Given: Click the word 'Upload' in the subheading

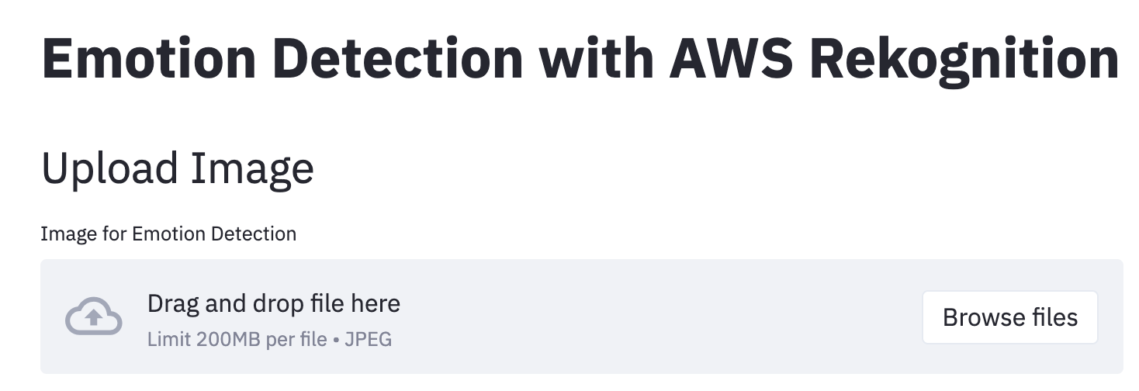Looking at the screenshot, I should (110, 168).
